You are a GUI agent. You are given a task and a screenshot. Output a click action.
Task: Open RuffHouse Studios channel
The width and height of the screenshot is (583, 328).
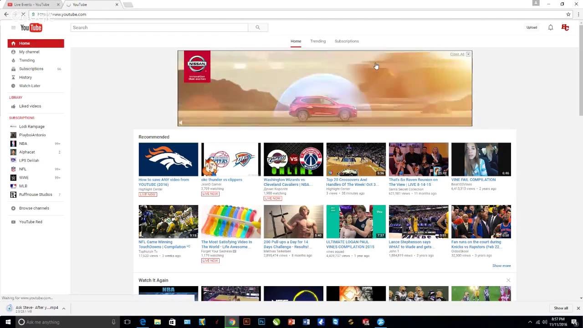[36, 195]
